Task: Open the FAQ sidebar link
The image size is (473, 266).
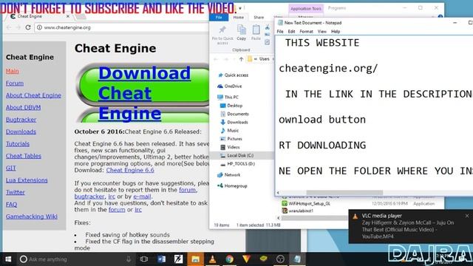Action: (x=12, y=205)
